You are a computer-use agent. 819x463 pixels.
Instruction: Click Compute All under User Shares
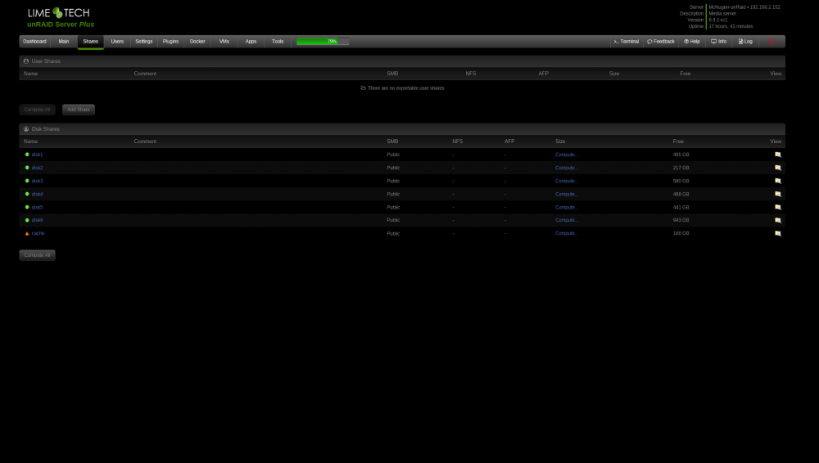[x=37, y=110]
